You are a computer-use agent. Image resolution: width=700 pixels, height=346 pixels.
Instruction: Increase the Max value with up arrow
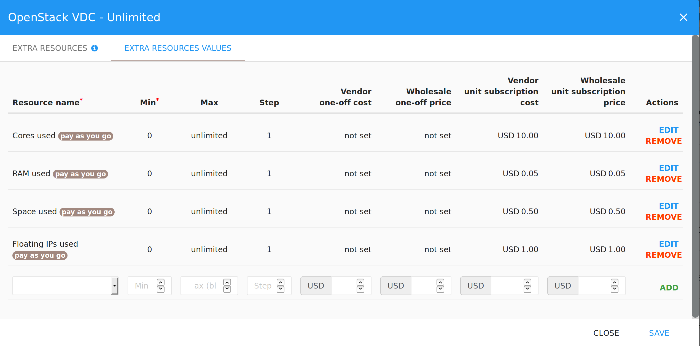(x=227, y=282)
